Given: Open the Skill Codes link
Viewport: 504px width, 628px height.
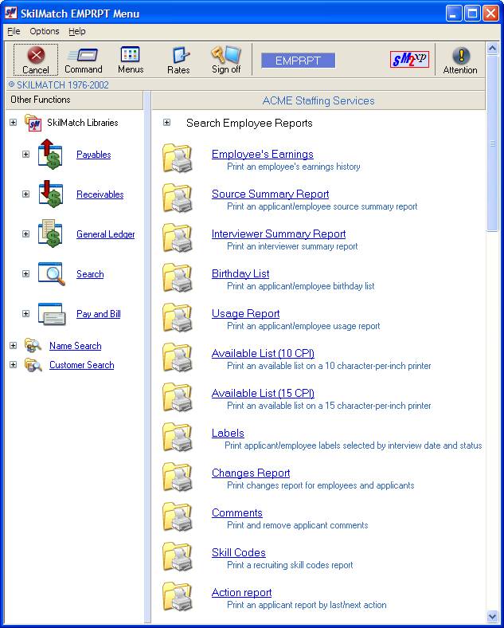Looking at the screenshot, I should click(239, 553).
